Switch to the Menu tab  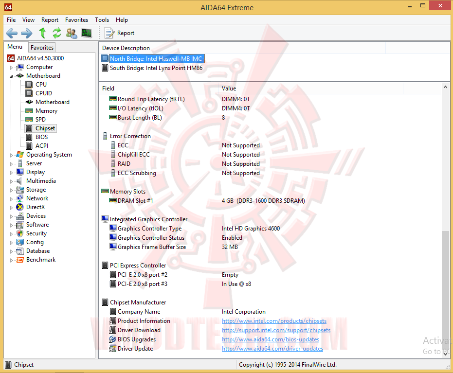pos(15,47)
